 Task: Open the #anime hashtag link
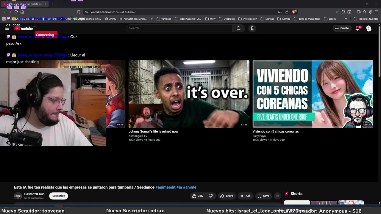click(x=190, y=187)
